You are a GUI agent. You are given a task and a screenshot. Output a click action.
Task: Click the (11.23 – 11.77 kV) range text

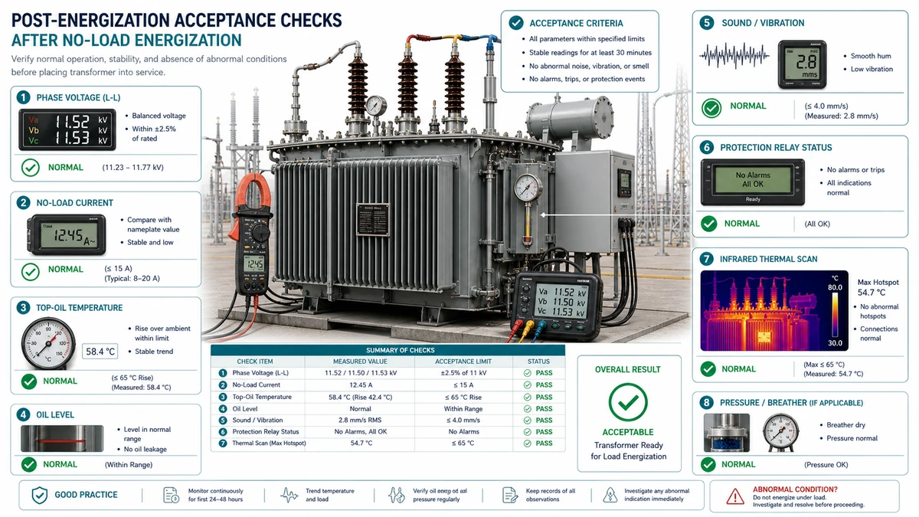pyautogui.click(x=132, y=167)
